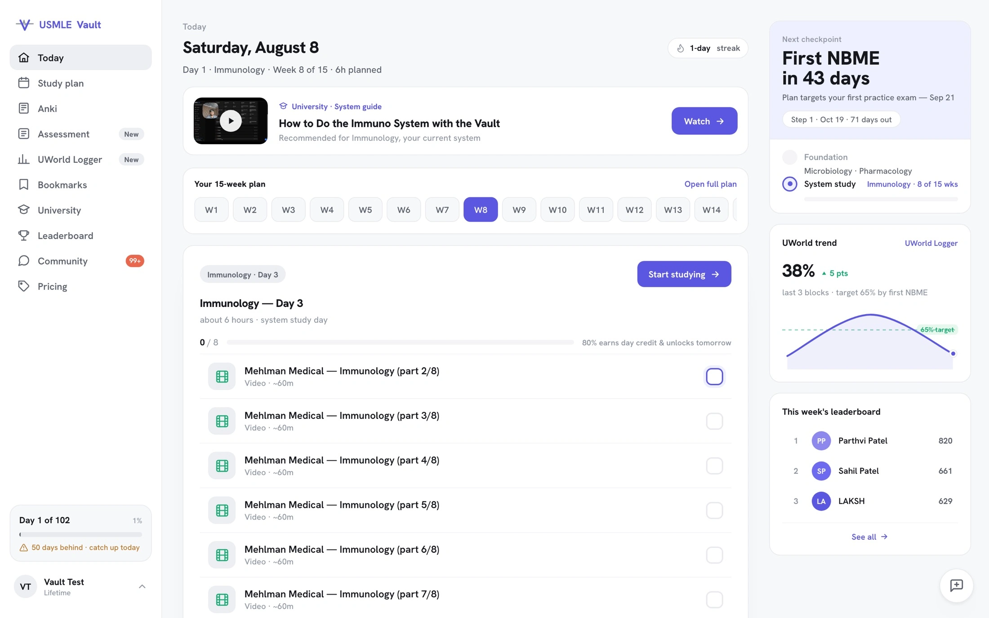Expand the Vault Test account menu chevron
Image resolution: width=989 pixels, height=618 pixels.
(x=142, y=587)
